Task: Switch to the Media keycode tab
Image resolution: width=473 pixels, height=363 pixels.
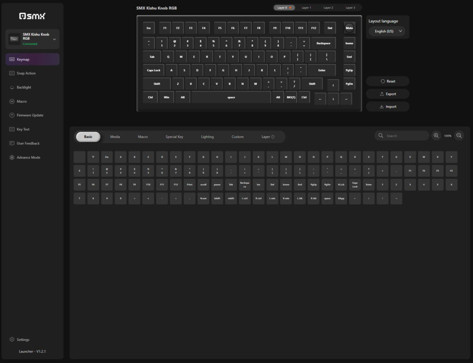Action: click(115, 137)
